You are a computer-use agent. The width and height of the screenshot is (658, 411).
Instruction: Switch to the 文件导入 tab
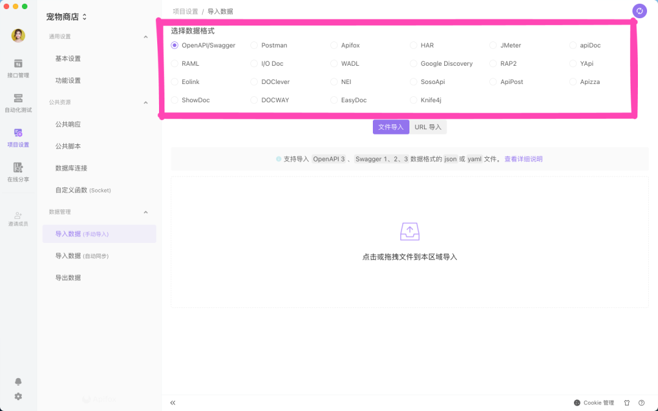391,127
